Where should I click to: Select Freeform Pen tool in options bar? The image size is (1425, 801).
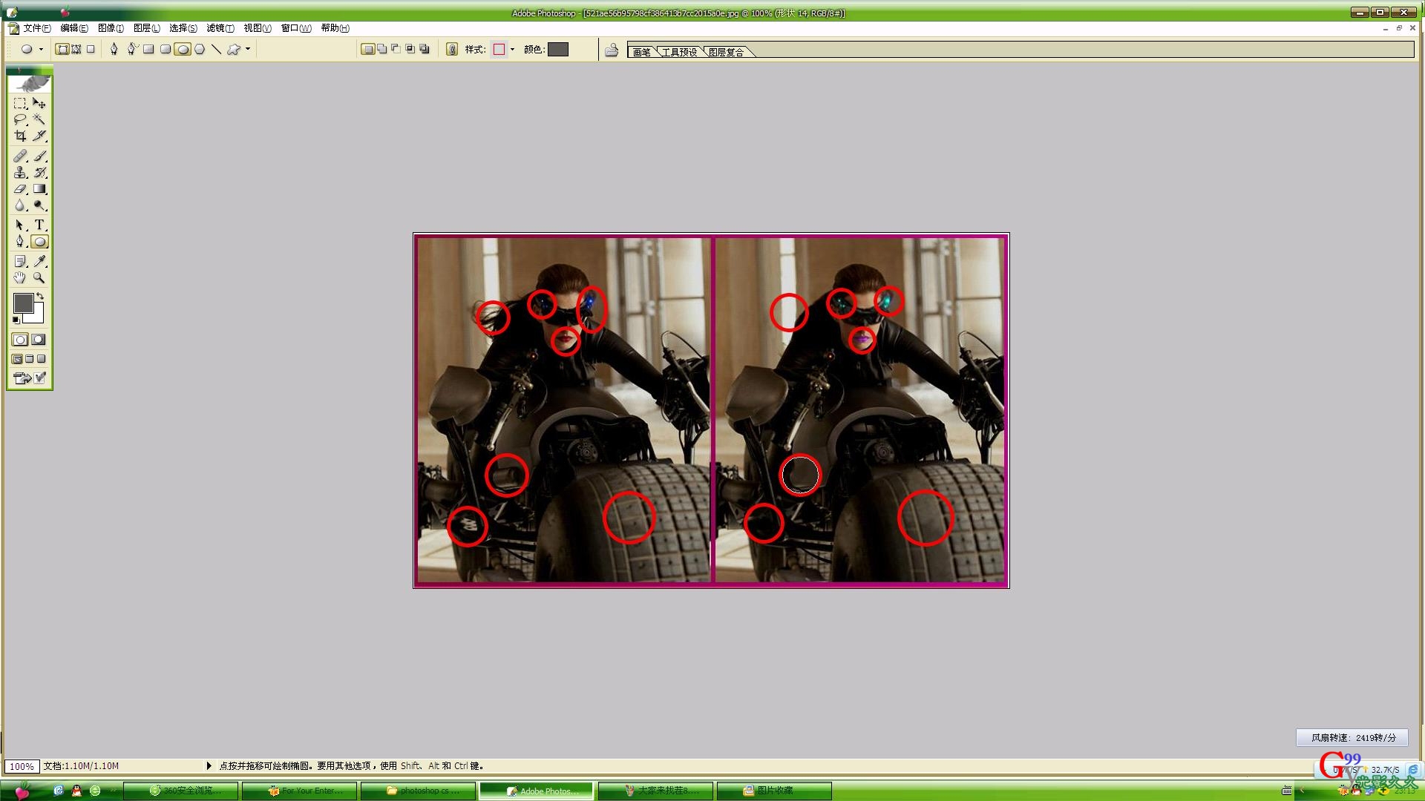[131, 50]
